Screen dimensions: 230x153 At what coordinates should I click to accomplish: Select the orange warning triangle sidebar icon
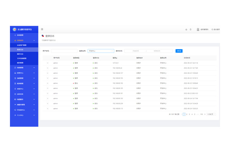click(15, 40)
